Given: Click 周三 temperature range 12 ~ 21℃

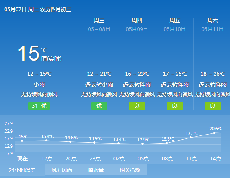Looking at the screenshot, I should (x=99, y=74).
